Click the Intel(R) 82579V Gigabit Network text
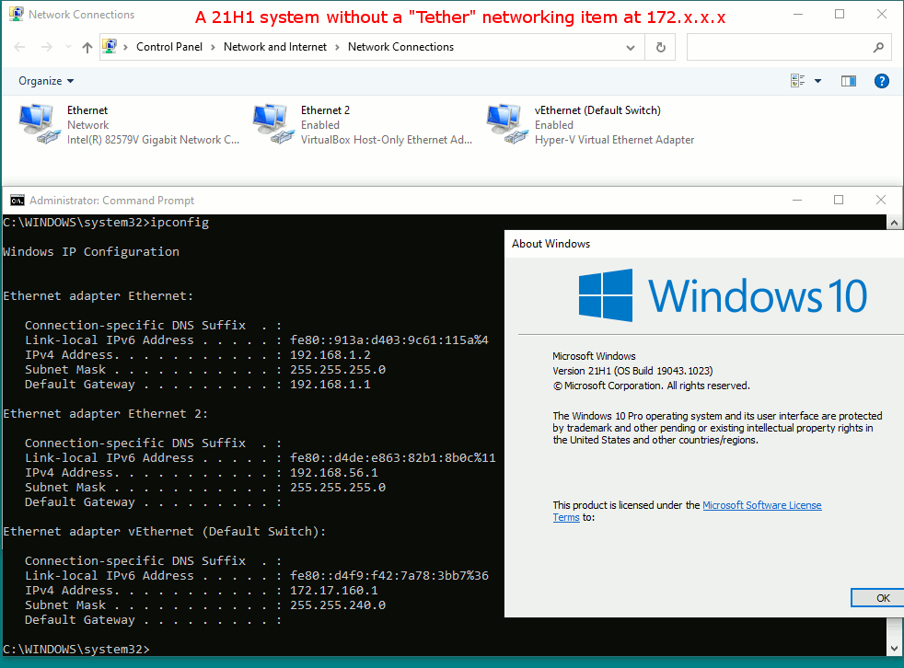 coord(153,140)
